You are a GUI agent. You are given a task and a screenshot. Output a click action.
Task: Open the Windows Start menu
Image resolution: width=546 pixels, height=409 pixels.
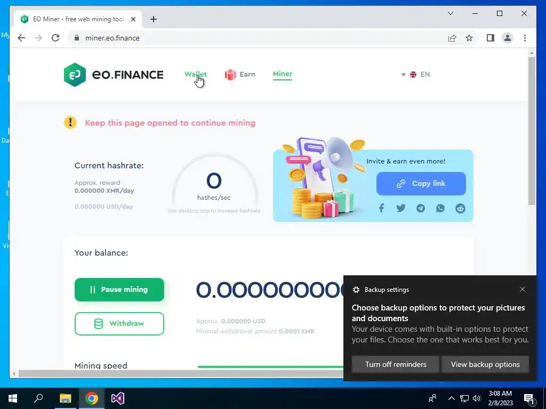(x=13, y=398)
